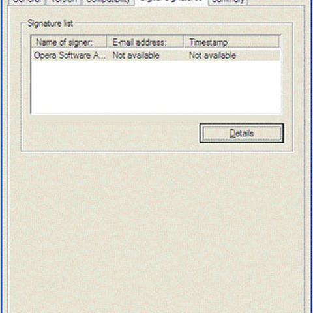Screen dimensions: 313x313
Task: Click right edge of the Timestamp header
Action: click(278, 42)
